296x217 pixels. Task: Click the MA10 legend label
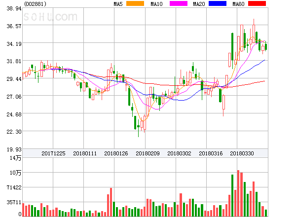[x=156, y=4]
